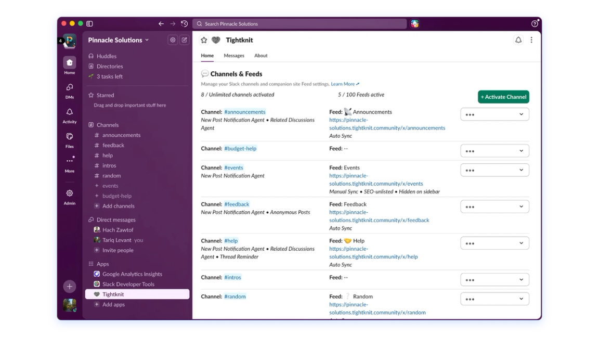Open the feedback feed URL
Viewport: 599px width, 337px height.
coord(379,216)
